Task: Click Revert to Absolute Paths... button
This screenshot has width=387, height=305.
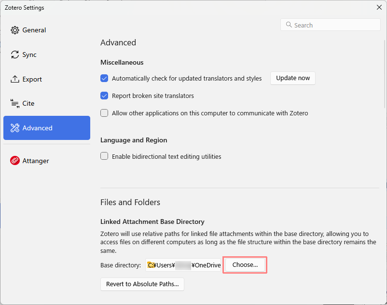Action: (x=142, y=284)
